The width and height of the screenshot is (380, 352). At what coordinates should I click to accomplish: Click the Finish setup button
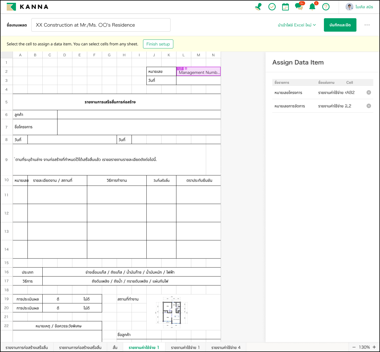pos(158,44)
